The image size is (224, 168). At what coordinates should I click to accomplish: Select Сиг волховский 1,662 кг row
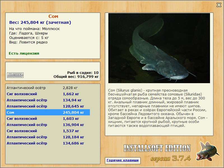pyautogui.click(x=48, y=94)
